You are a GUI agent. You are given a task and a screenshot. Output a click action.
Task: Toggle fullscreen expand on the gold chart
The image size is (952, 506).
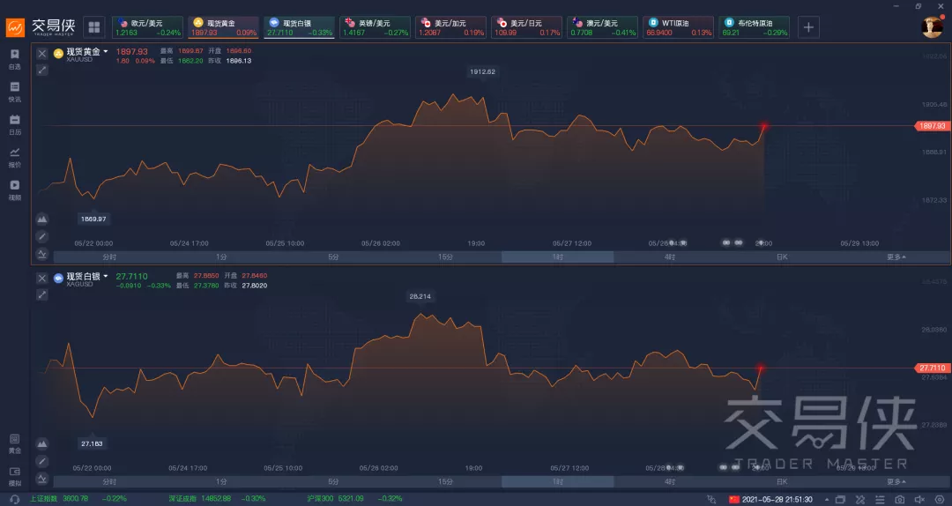(42, 71)
